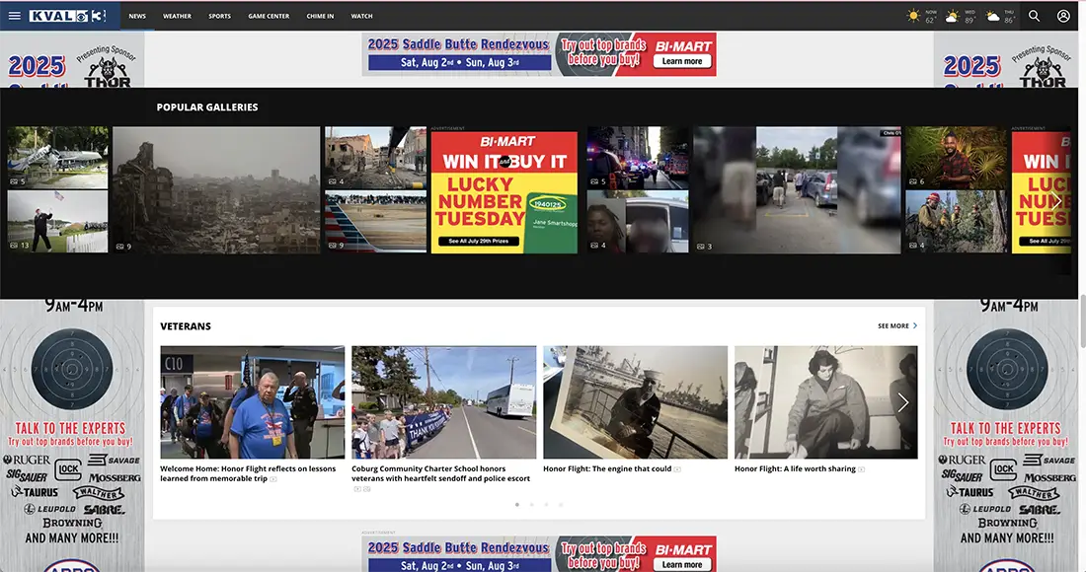The height and width of the screenshot is (572, 1086).
Task: Click Learn more in bottom Bi-Mart banner
Action: point(681,564)
